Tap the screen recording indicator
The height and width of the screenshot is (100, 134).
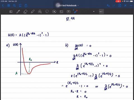point(118,1)
